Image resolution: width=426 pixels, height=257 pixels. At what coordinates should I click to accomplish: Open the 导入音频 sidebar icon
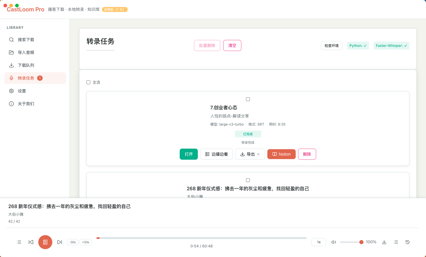(x=11, y=52)
